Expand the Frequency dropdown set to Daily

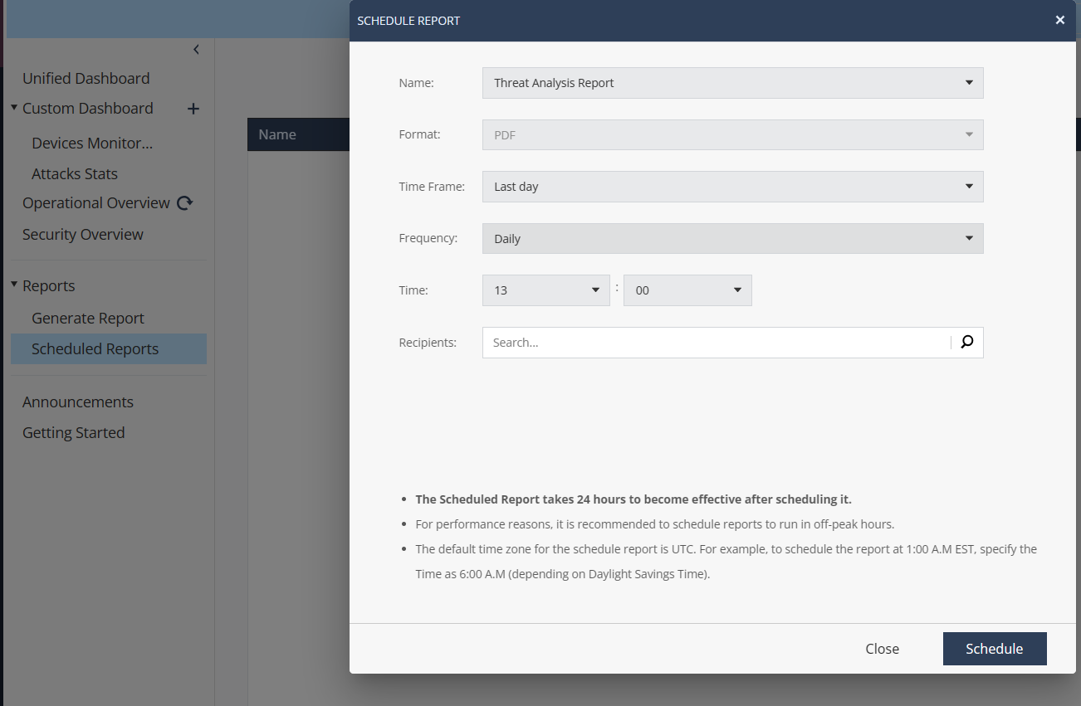tap(732, 239)
